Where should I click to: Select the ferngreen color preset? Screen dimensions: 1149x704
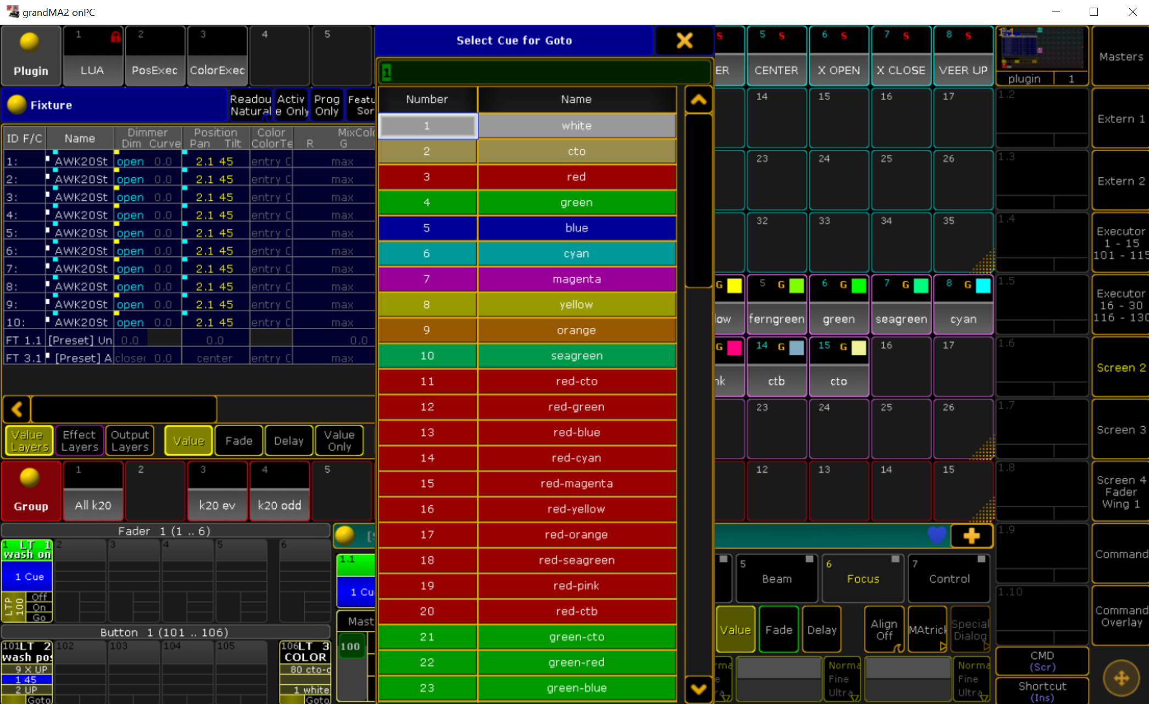point(776,306)
